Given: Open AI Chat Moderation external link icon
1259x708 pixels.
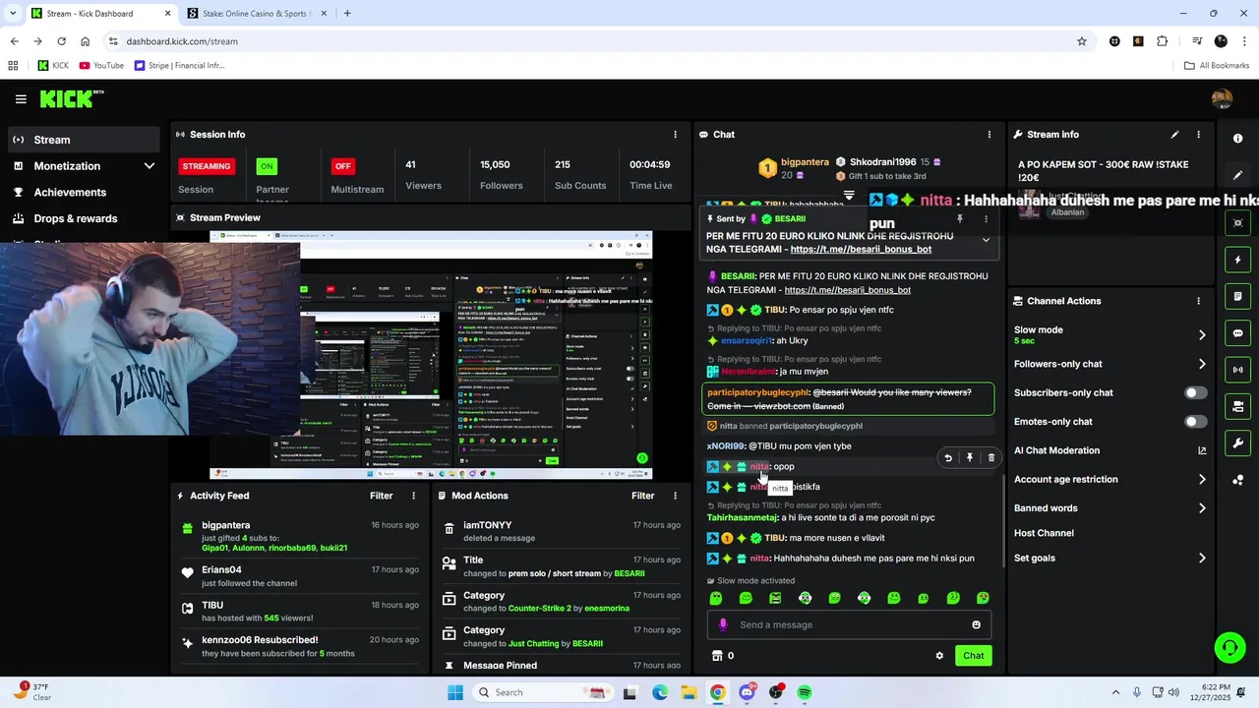Looking at the screenshot, I should pos(1202,450).
